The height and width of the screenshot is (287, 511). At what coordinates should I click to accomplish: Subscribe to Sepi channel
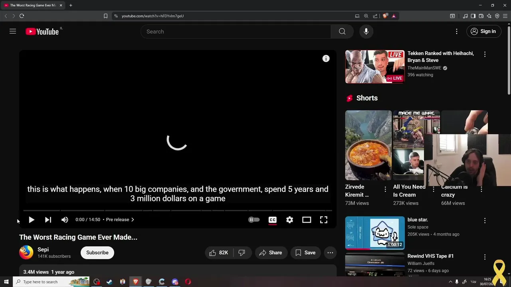pos(97,253)
